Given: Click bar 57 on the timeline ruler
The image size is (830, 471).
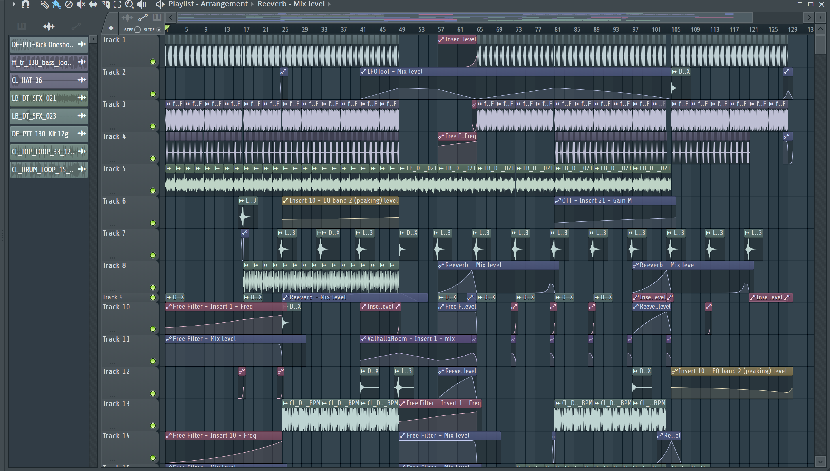Looking at the screenshot, I should 441,29.
